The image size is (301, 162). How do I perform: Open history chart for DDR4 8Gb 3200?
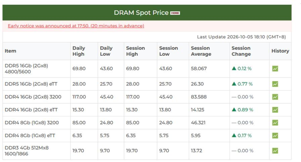(275, 123)
